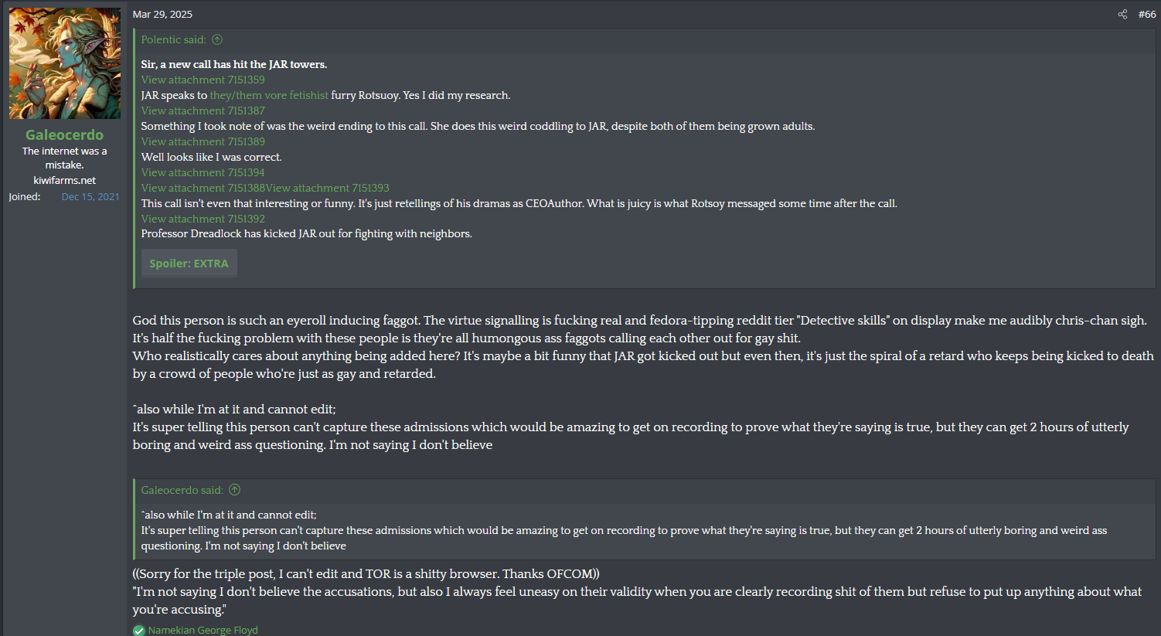Click the share icon beside post #66
The image size is (1161, 636).
tap(1122, 15)
